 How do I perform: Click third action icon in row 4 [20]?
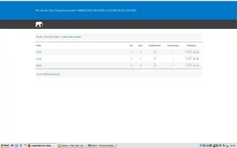(x=194, y=65)
